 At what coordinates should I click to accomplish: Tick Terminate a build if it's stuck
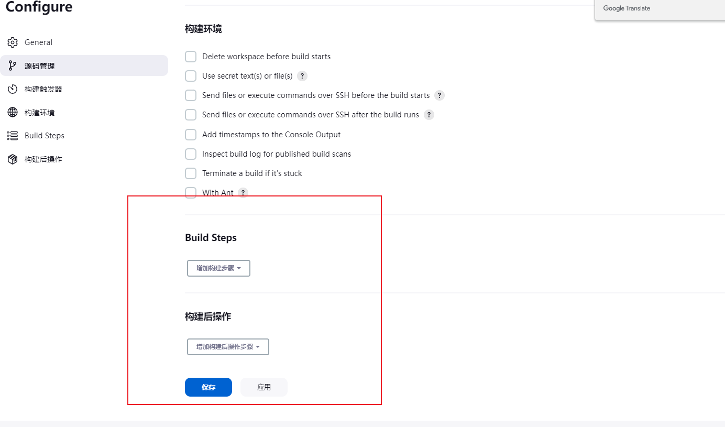coord(191,173)
